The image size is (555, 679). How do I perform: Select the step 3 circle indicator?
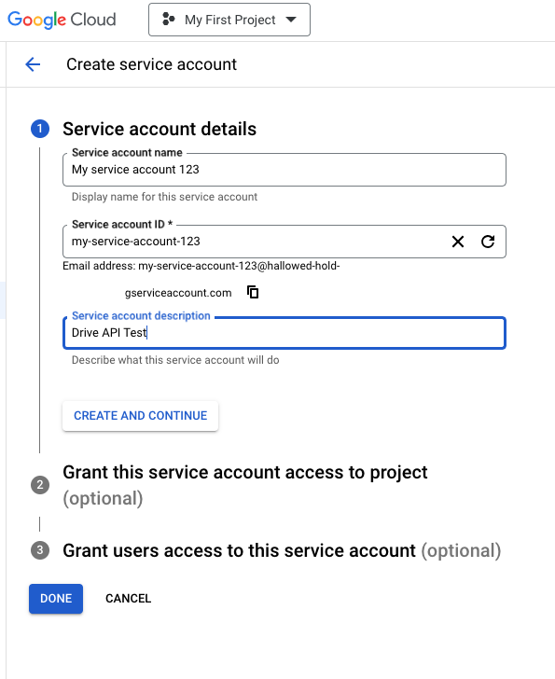(40, 550)
